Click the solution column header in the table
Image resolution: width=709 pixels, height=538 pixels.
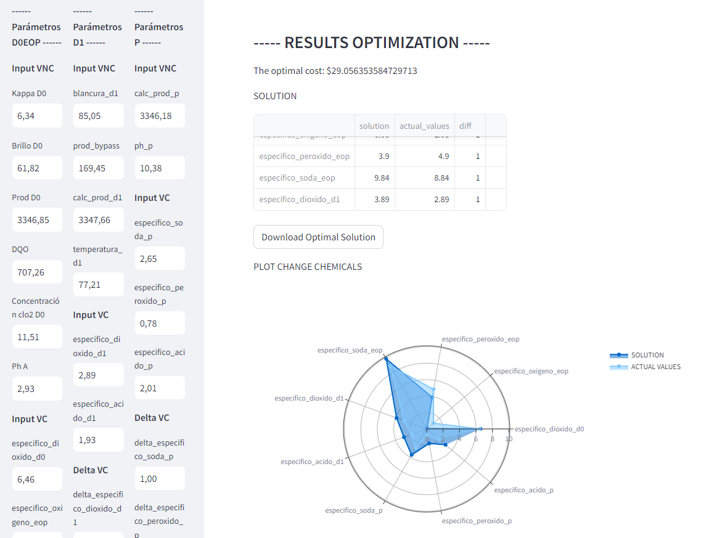pyautogui.click(x=374, y=126)
